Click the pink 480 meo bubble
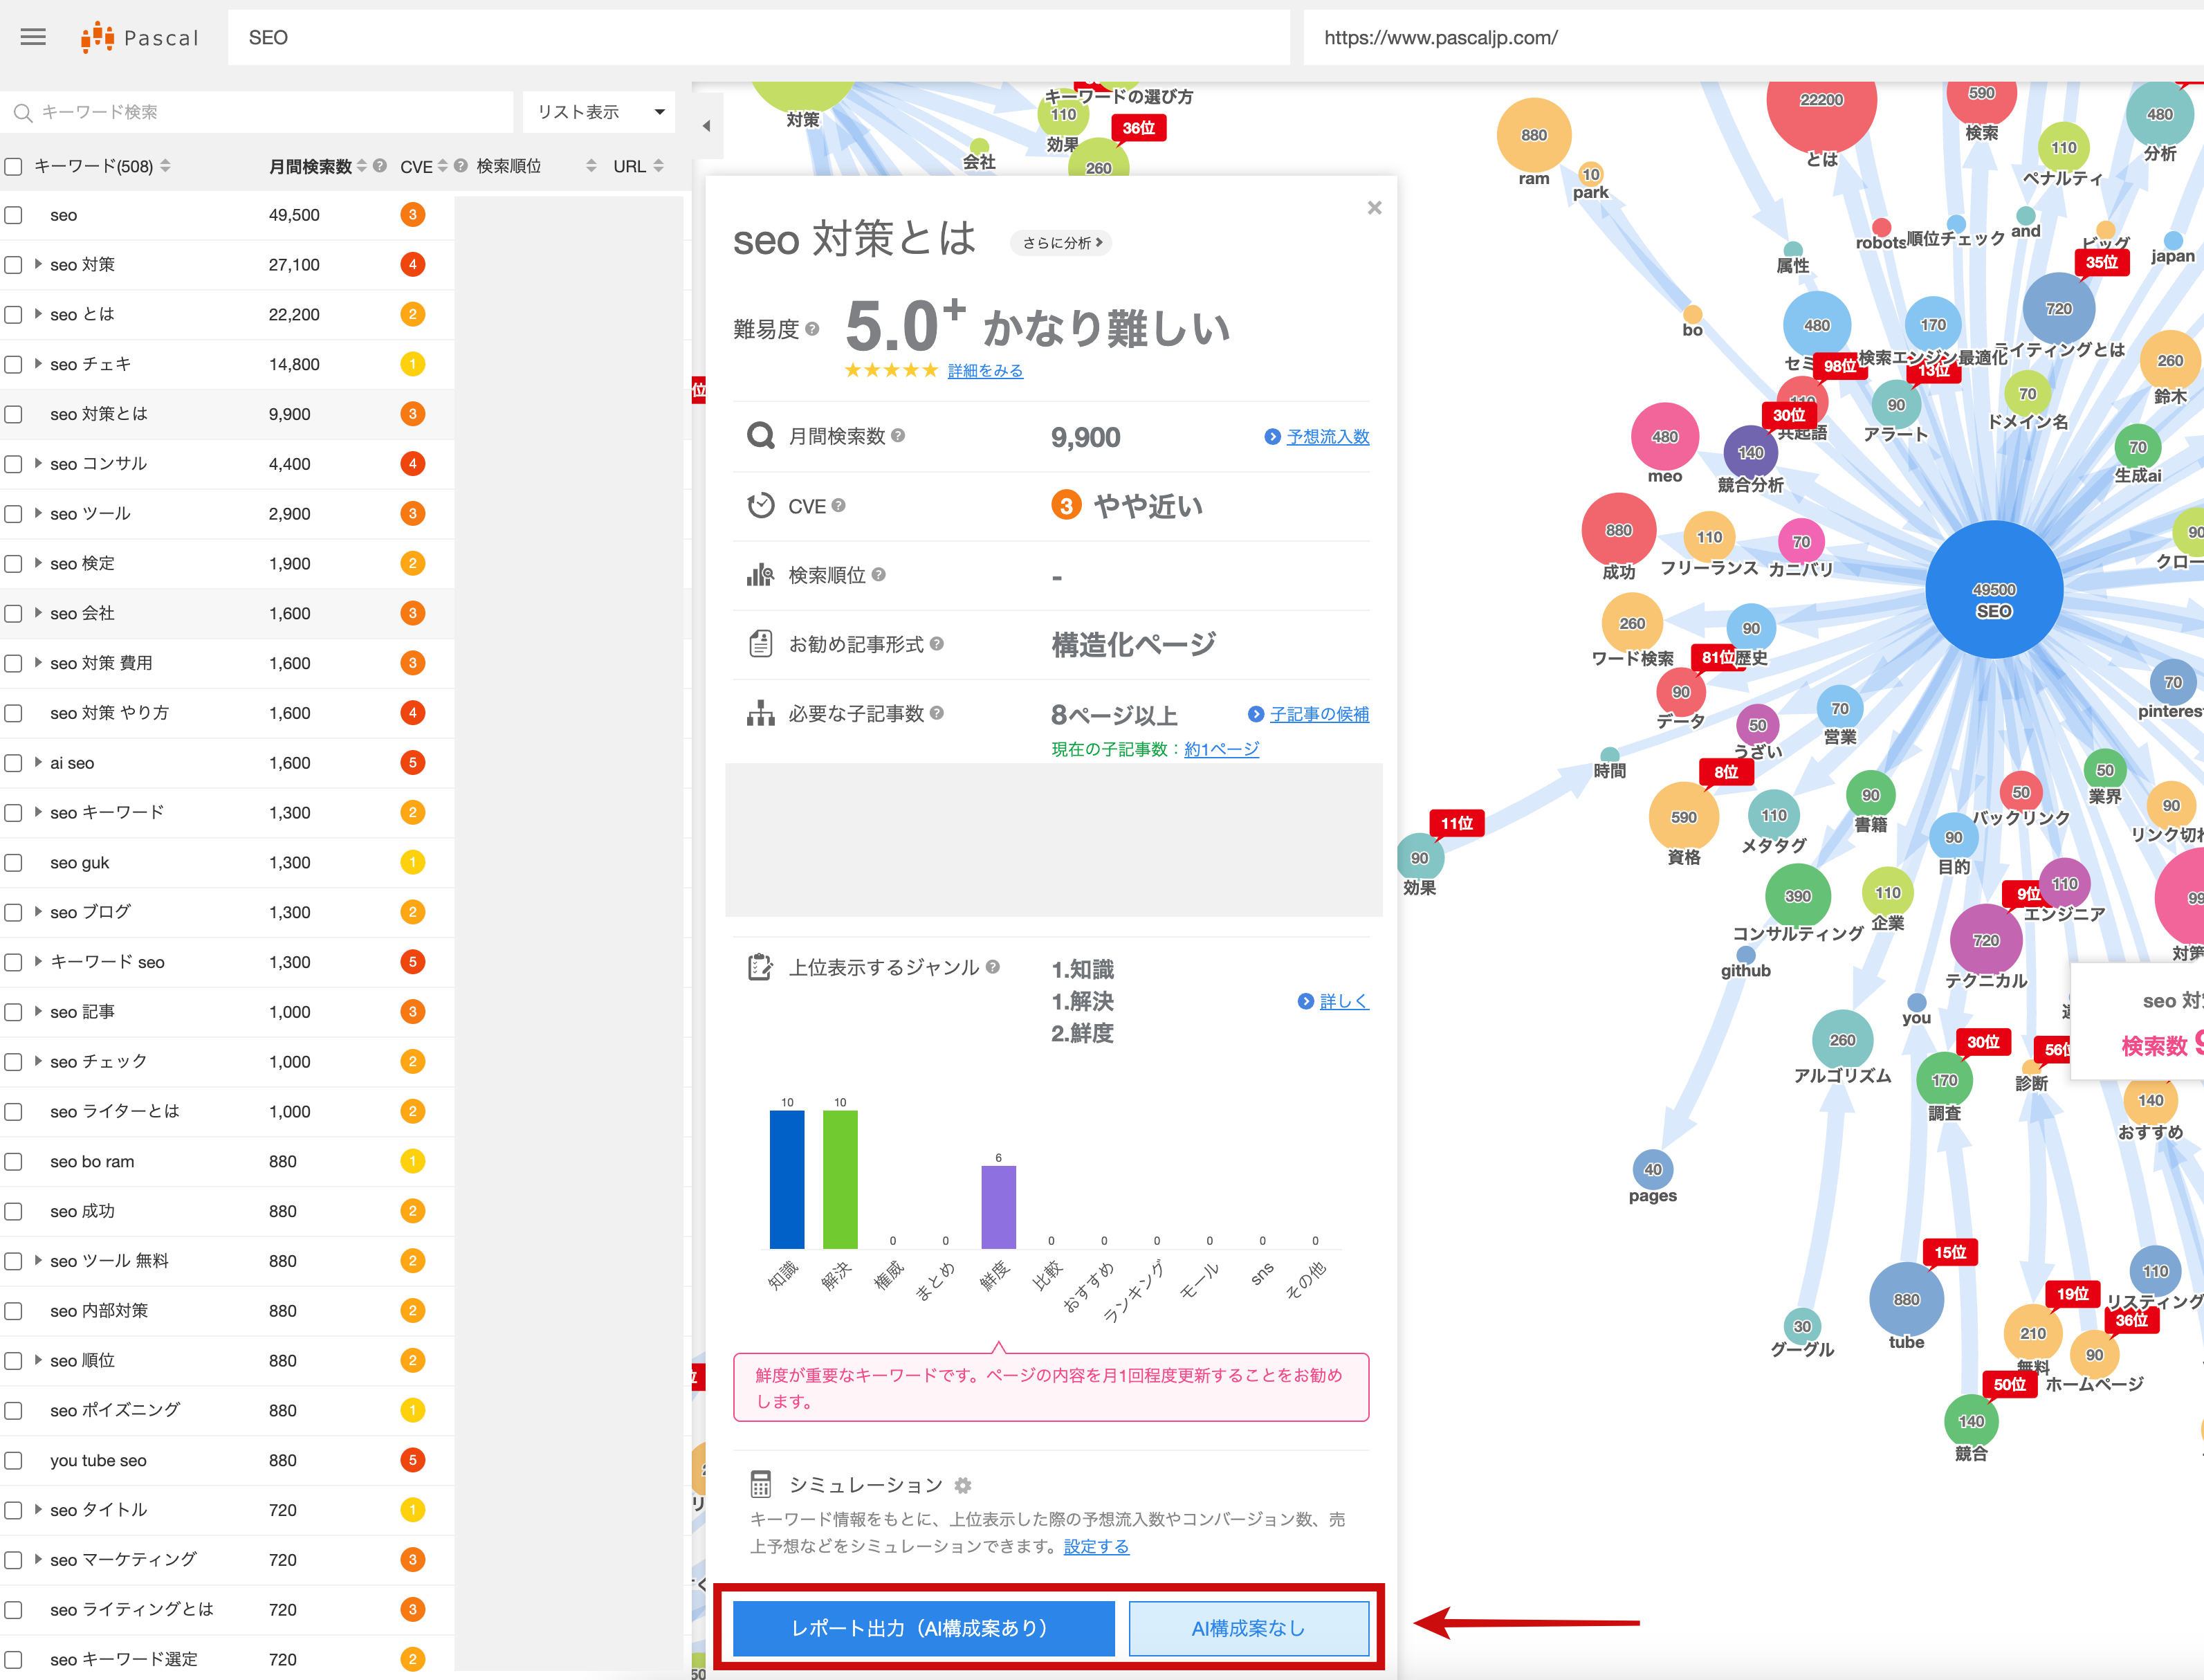2204x1680 pixels. (1665, 437)
